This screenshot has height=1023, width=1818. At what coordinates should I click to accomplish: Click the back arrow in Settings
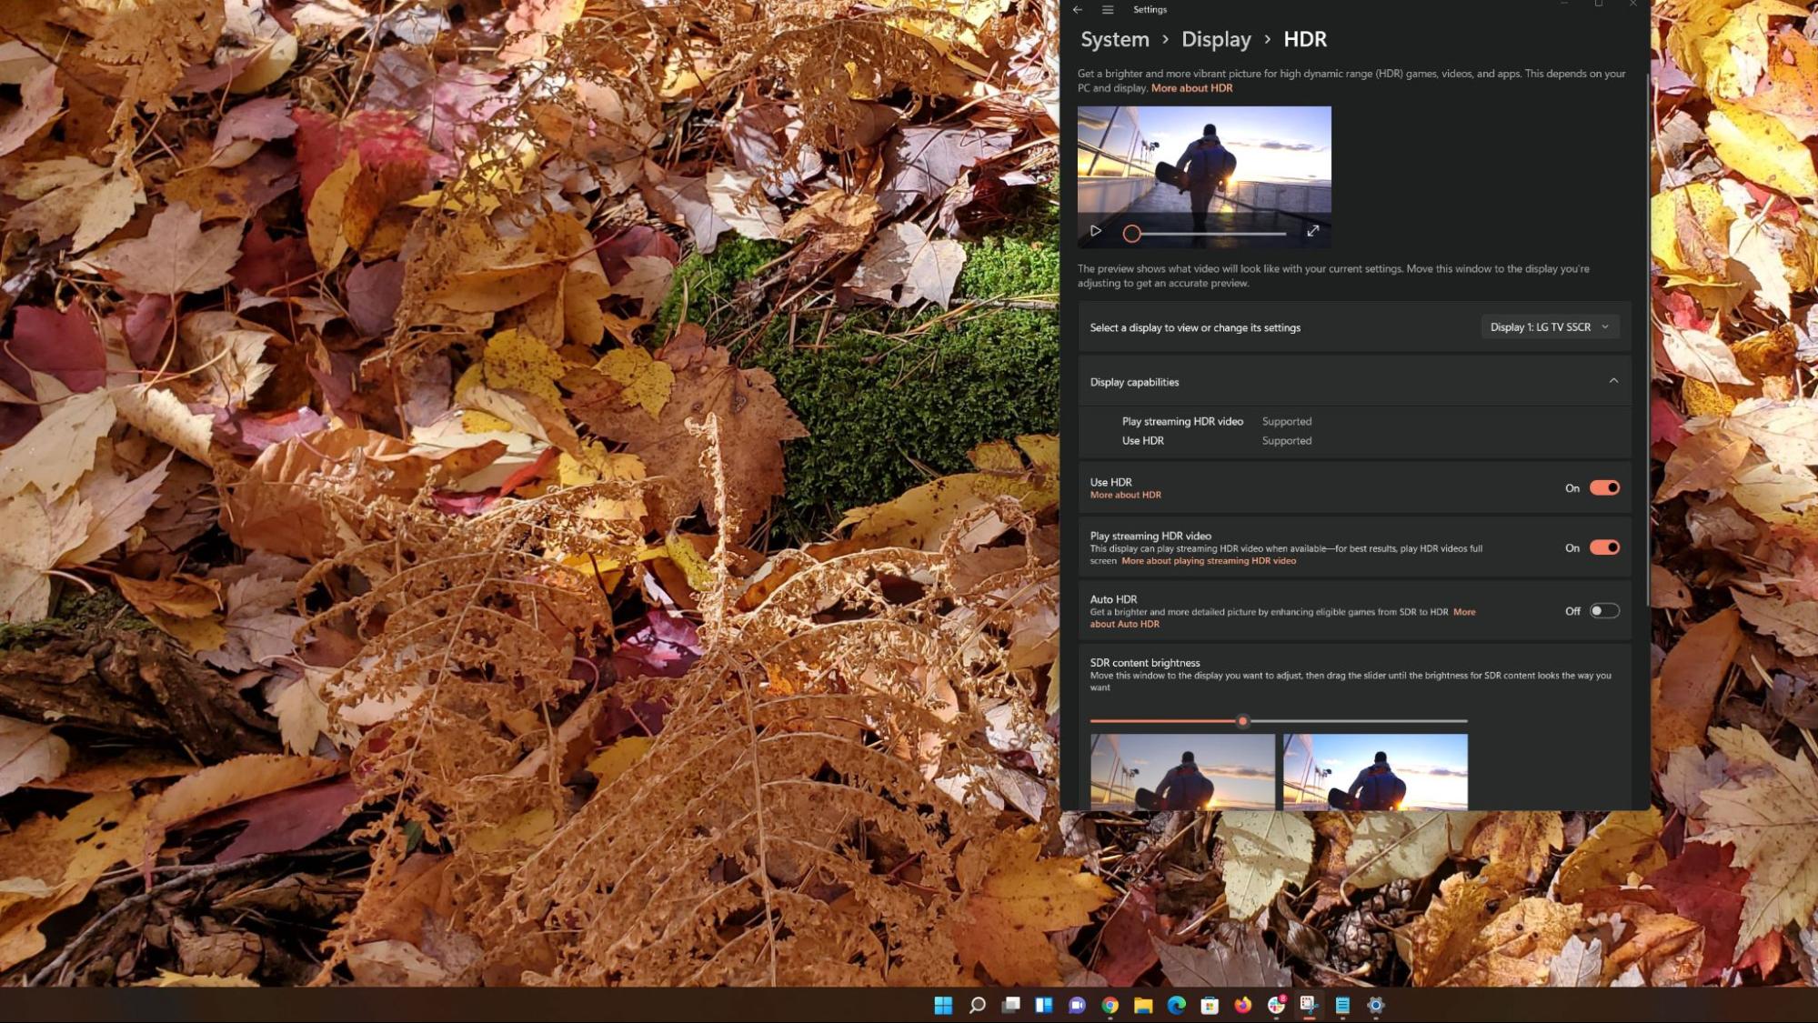tap(1079, 9)
